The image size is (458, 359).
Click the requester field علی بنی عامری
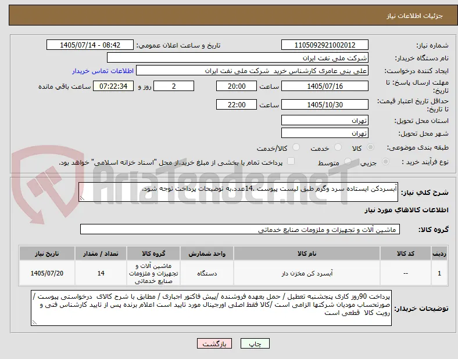(x=252, y=71)
